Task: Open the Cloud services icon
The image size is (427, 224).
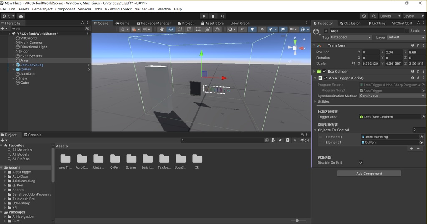Action: pos(21,16)
